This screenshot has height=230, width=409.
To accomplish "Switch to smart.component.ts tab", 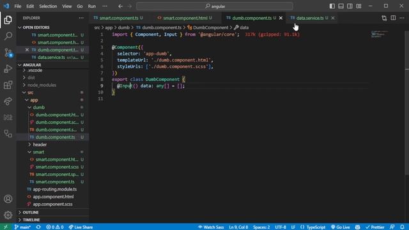I will pyautogui.click(x=119, y=18).
